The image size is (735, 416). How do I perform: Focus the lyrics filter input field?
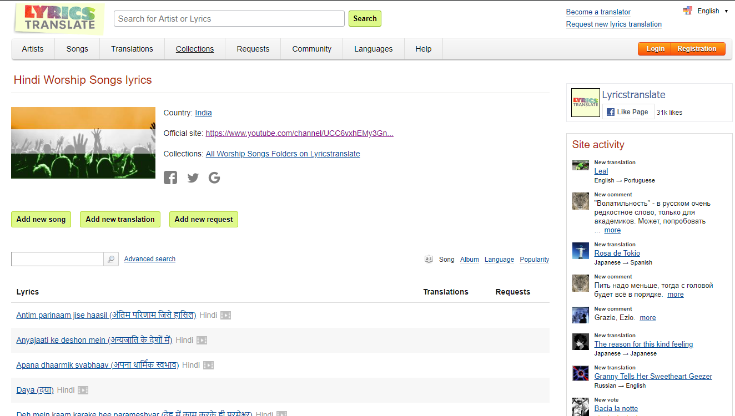click(x=58, y=259)
